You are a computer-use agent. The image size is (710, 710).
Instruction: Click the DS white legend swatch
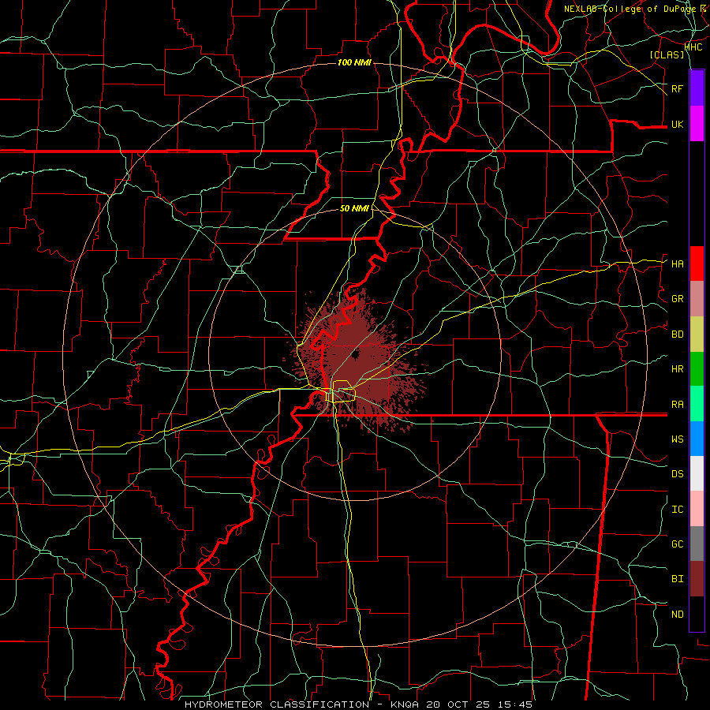[x=697, y=473]
